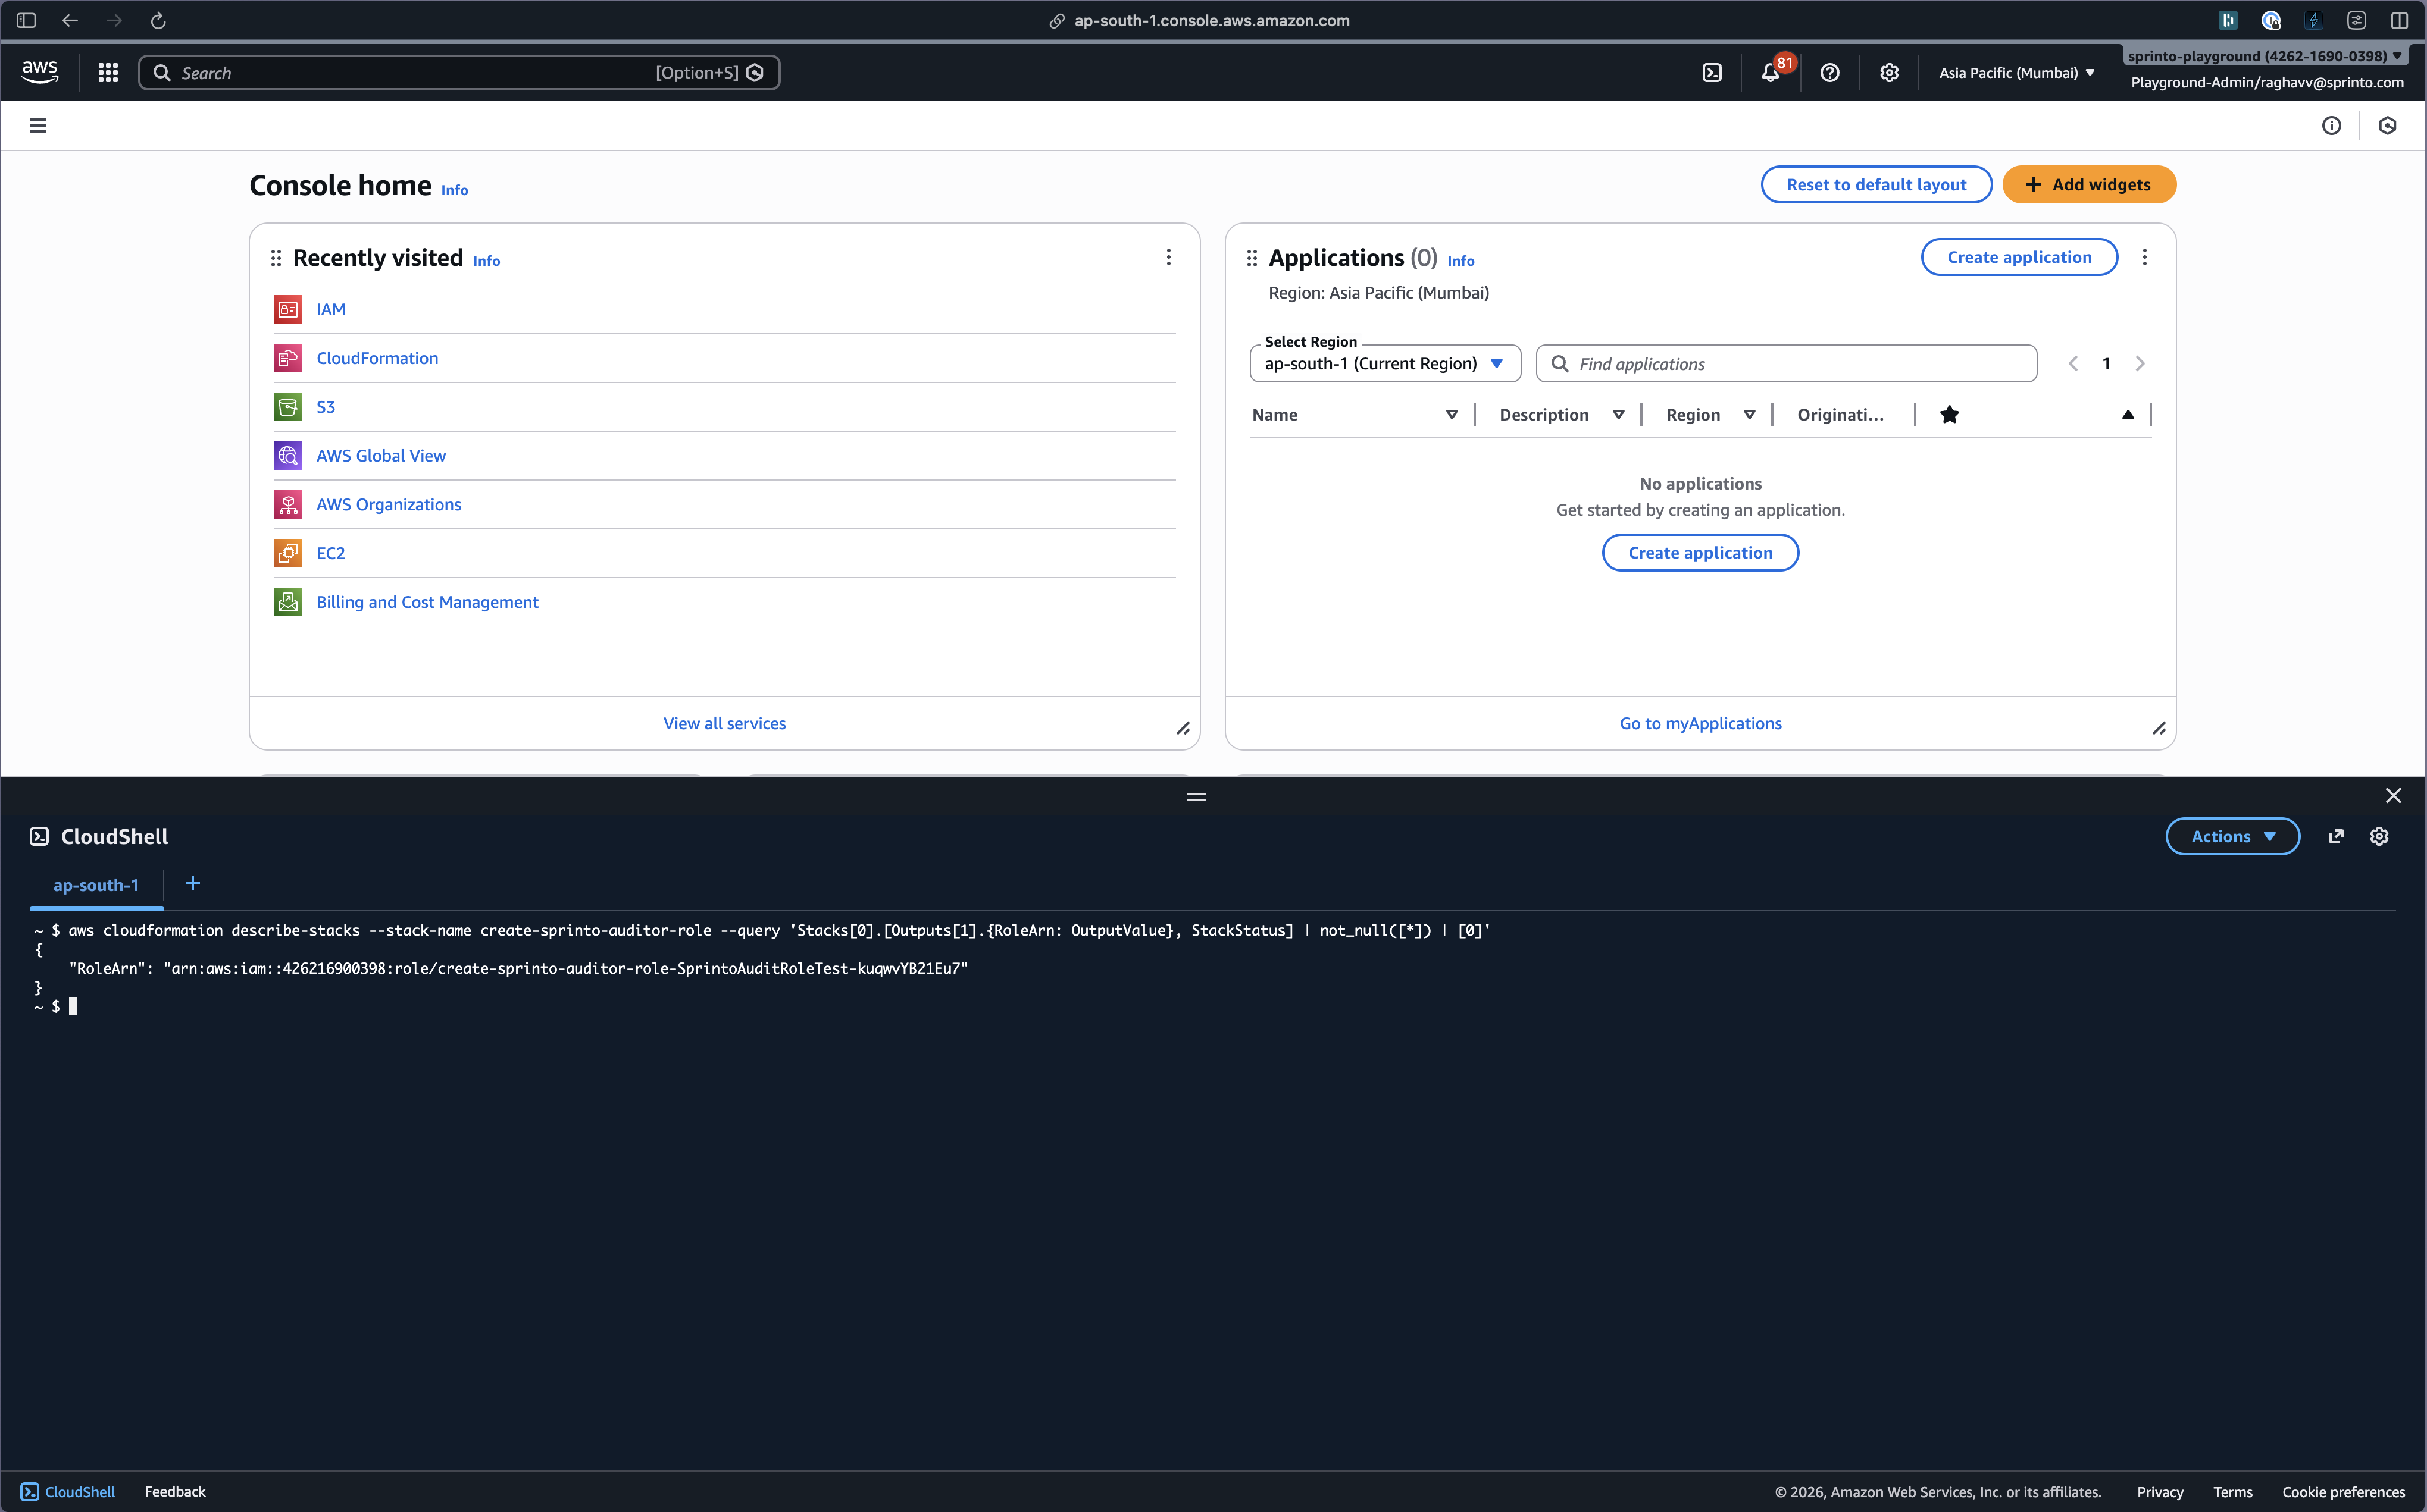Toggle the info panel icon

(x=2331, y=125)
